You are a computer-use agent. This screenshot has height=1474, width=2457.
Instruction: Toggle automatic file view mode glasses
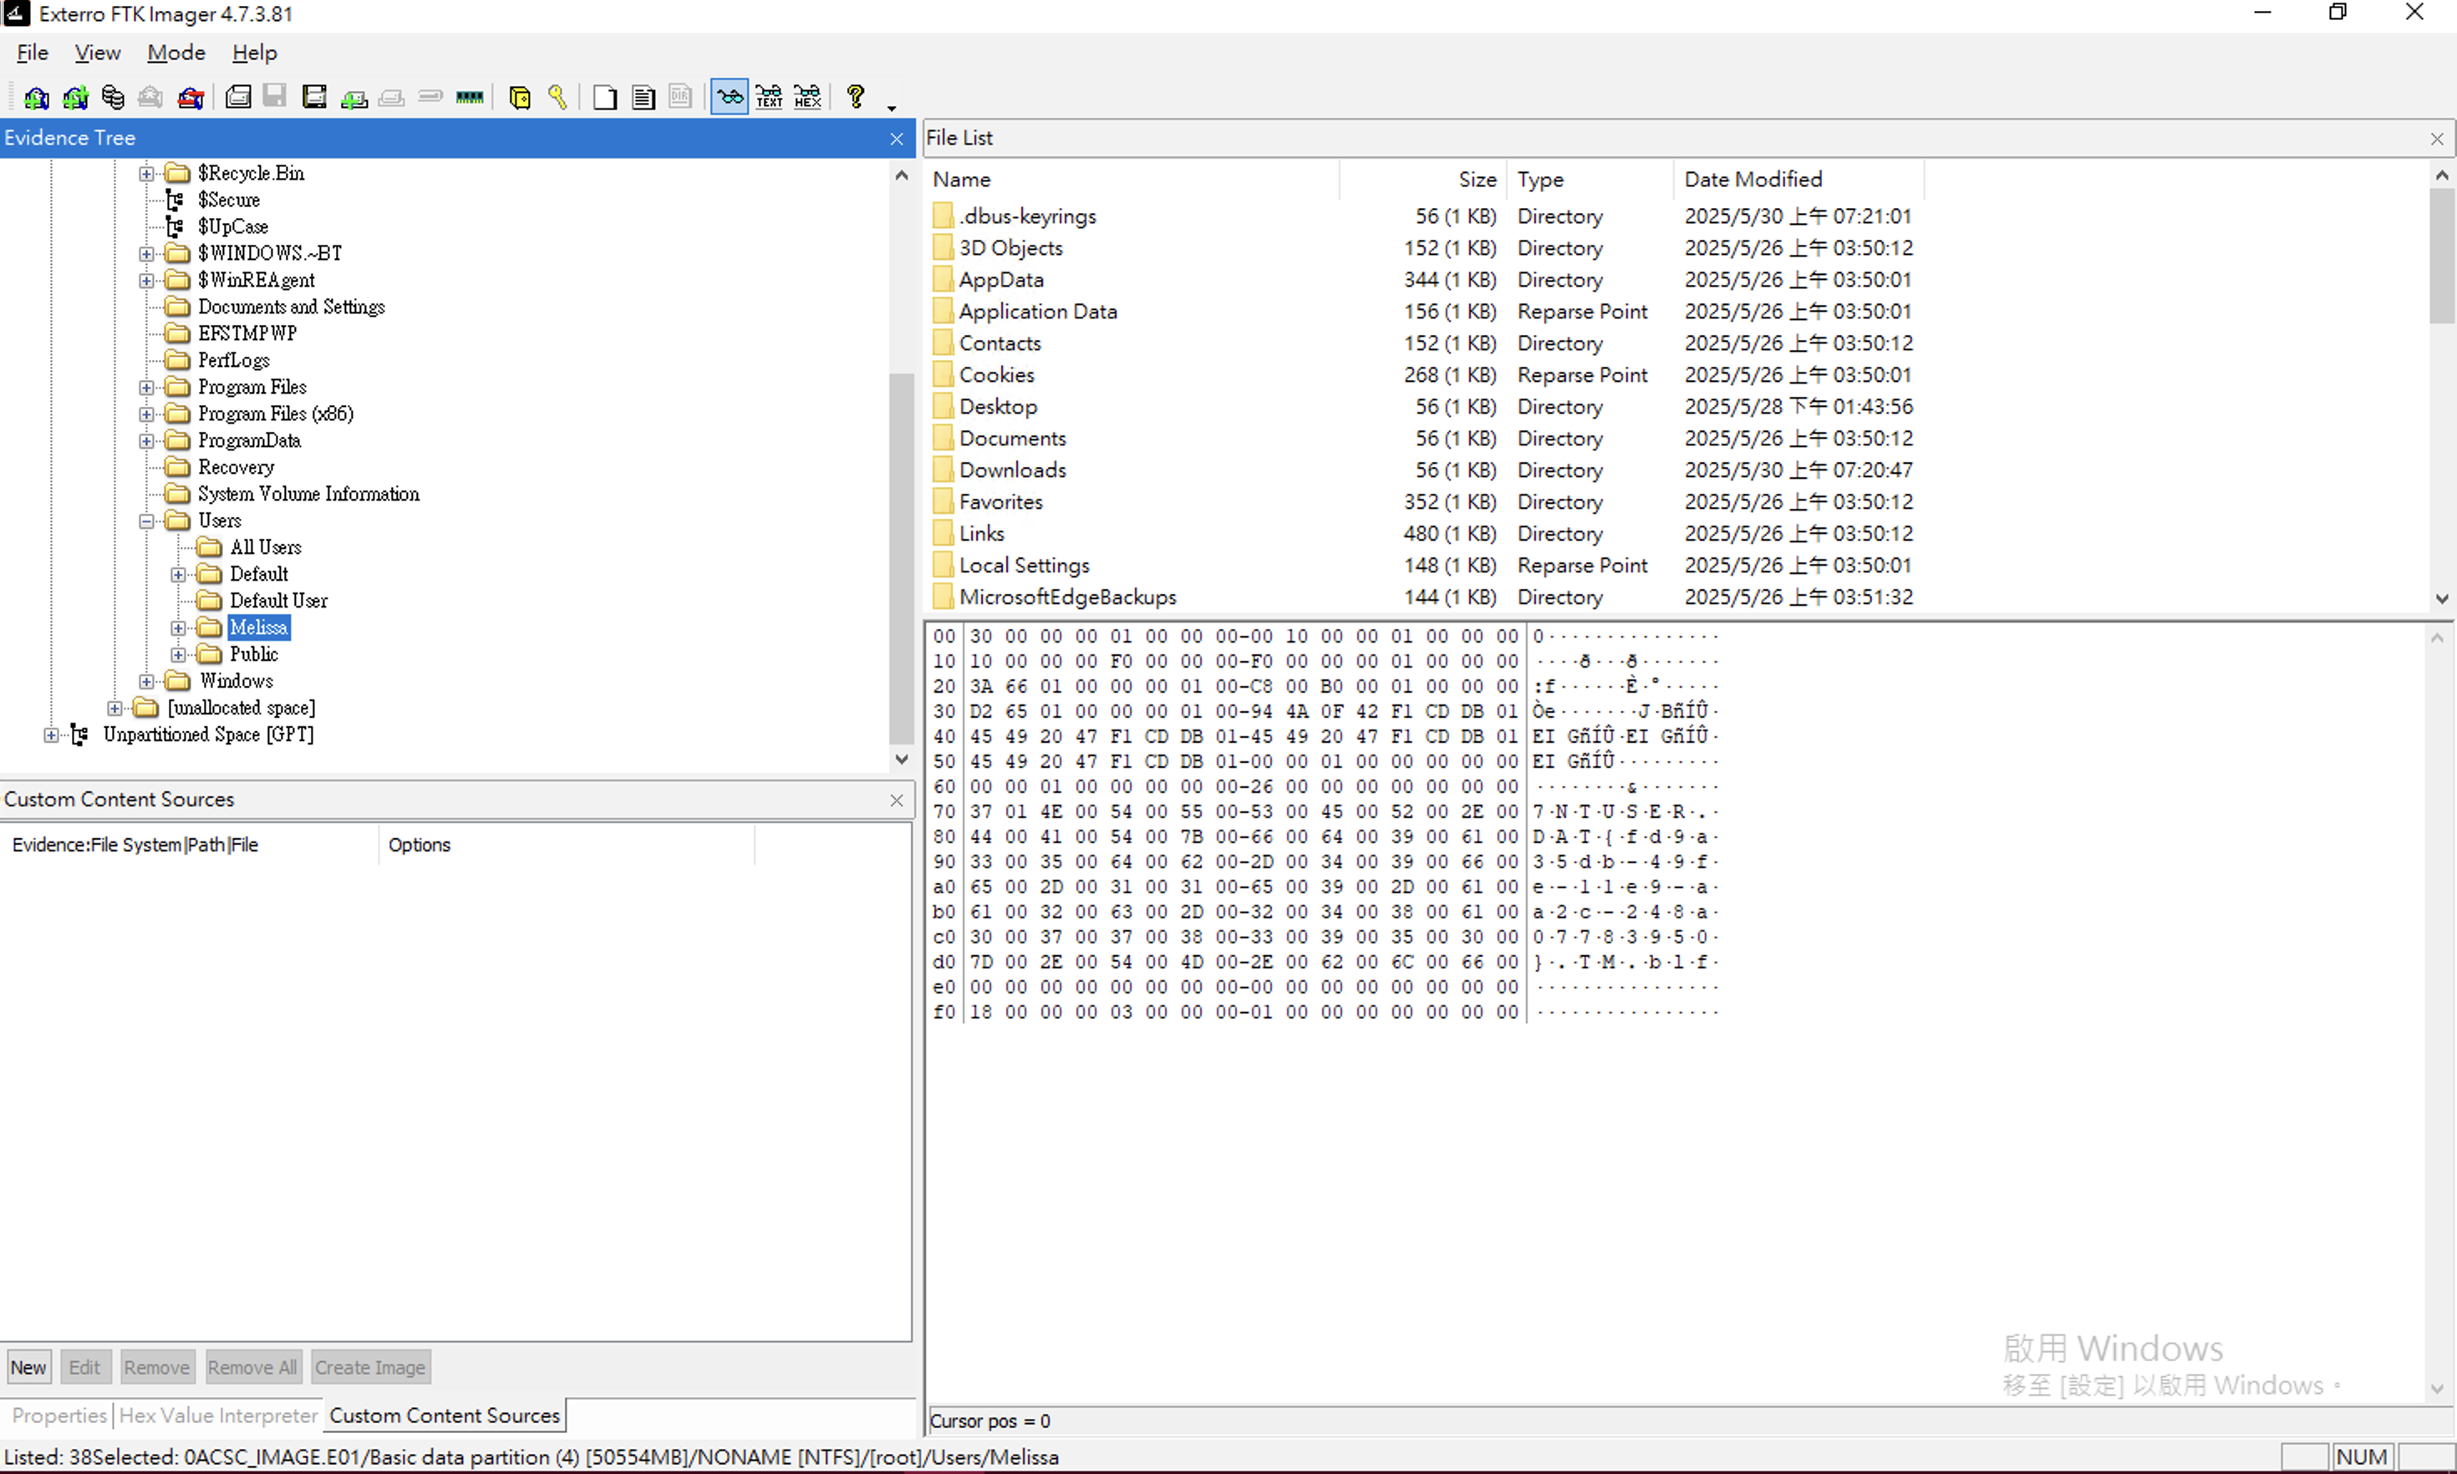[x=729, y=97]
